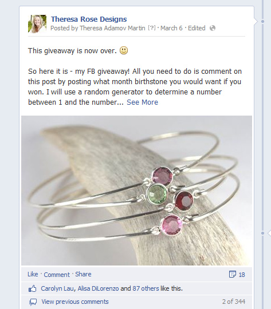Screen dimensions: 271x309
Task: Click Comment on the post
Action: pyautogui.click(x=57, y=275)
